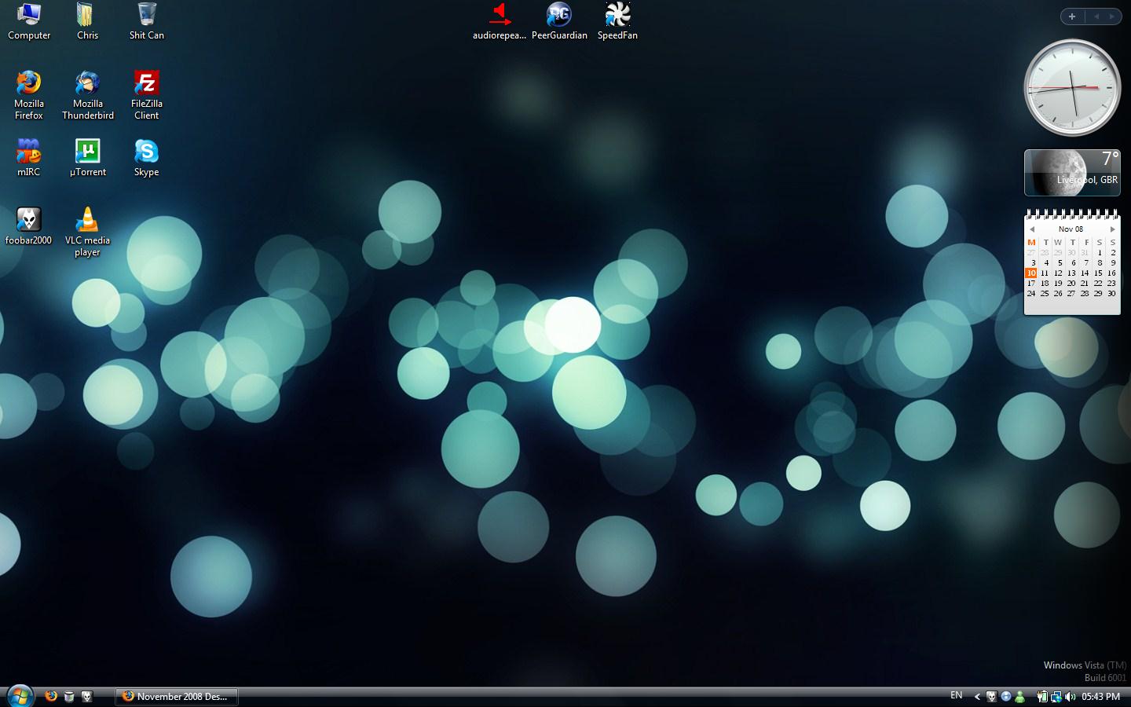Go to next month in calendar gadget
Screen dimensions: 1131x707
[x=1112, y=229]
